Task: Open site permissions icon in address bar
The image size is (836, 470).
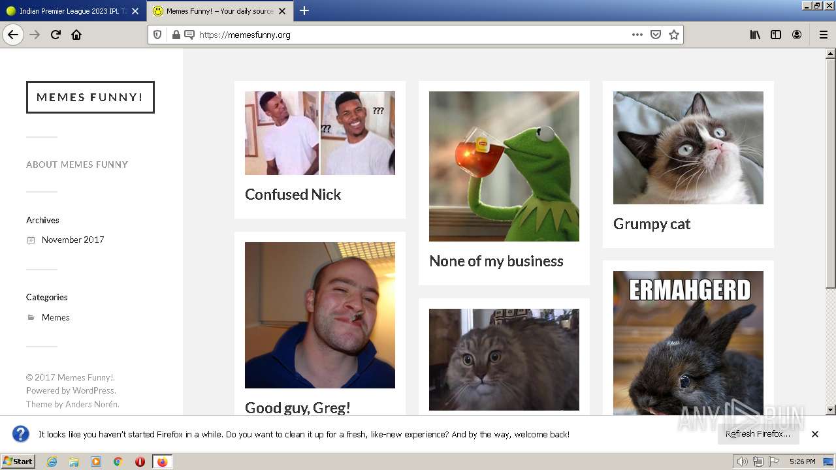Action: (x=189, y=35)
